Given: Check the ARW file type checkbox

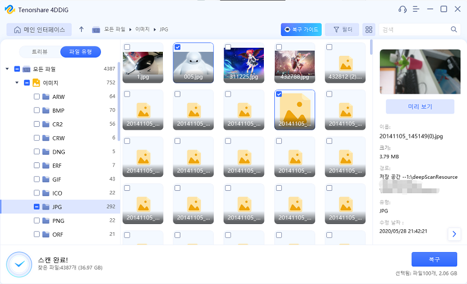Looking at the screenshot, I should point(37,97).
